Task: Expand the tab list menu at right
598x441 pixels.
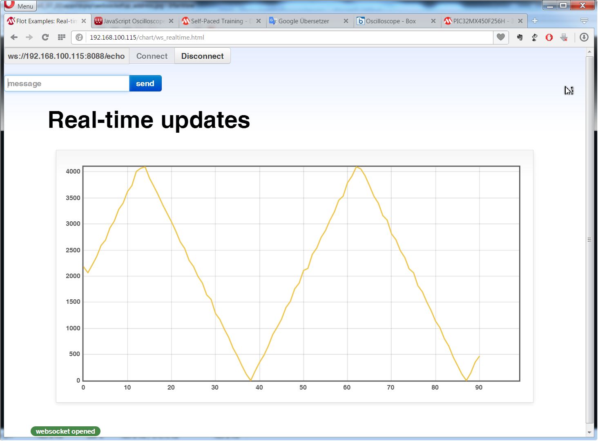Action: point(584,21)
